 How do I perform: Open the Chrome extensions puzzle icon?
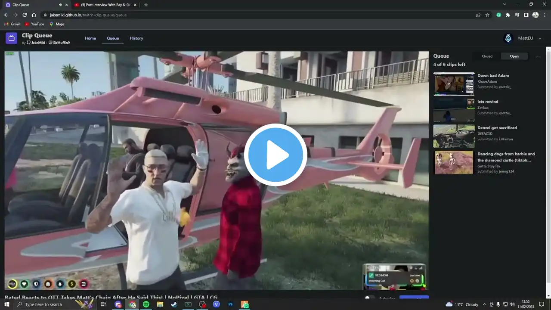(x=508, y=15)
